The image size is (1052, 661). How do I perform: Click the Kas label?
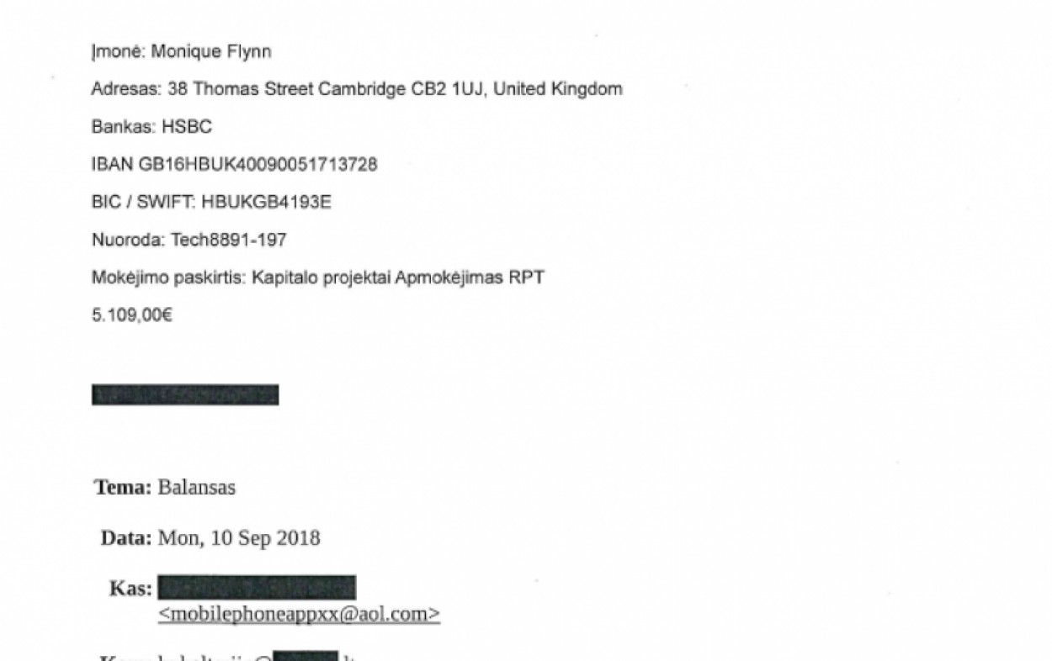click(x=130, y=589)
